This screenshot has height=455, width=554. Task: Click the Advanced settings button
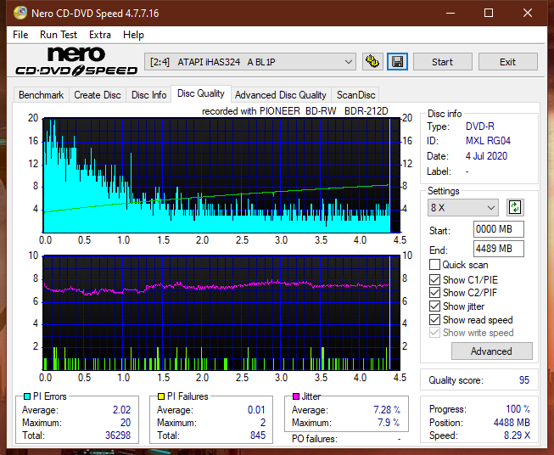[491, 351]
